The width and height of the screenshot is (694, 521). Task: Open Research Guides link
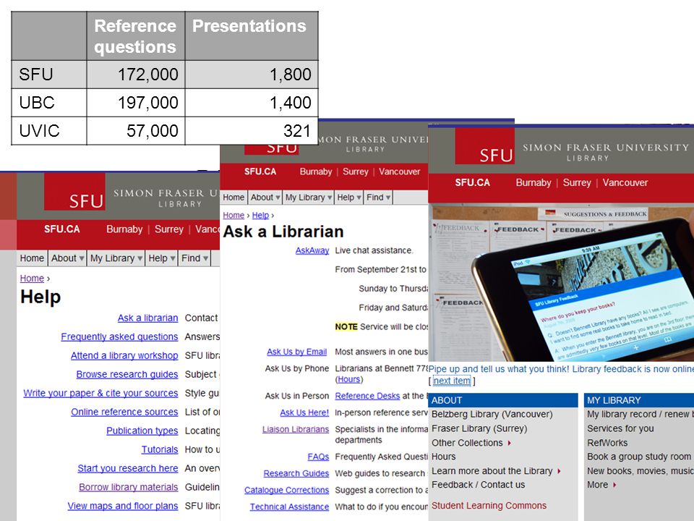pos(296,473)
